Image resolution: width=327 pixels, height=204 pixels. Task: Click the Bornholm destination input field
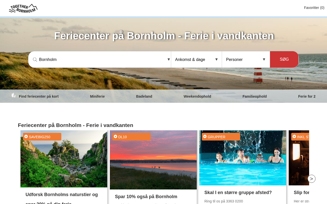pos(102,59)
